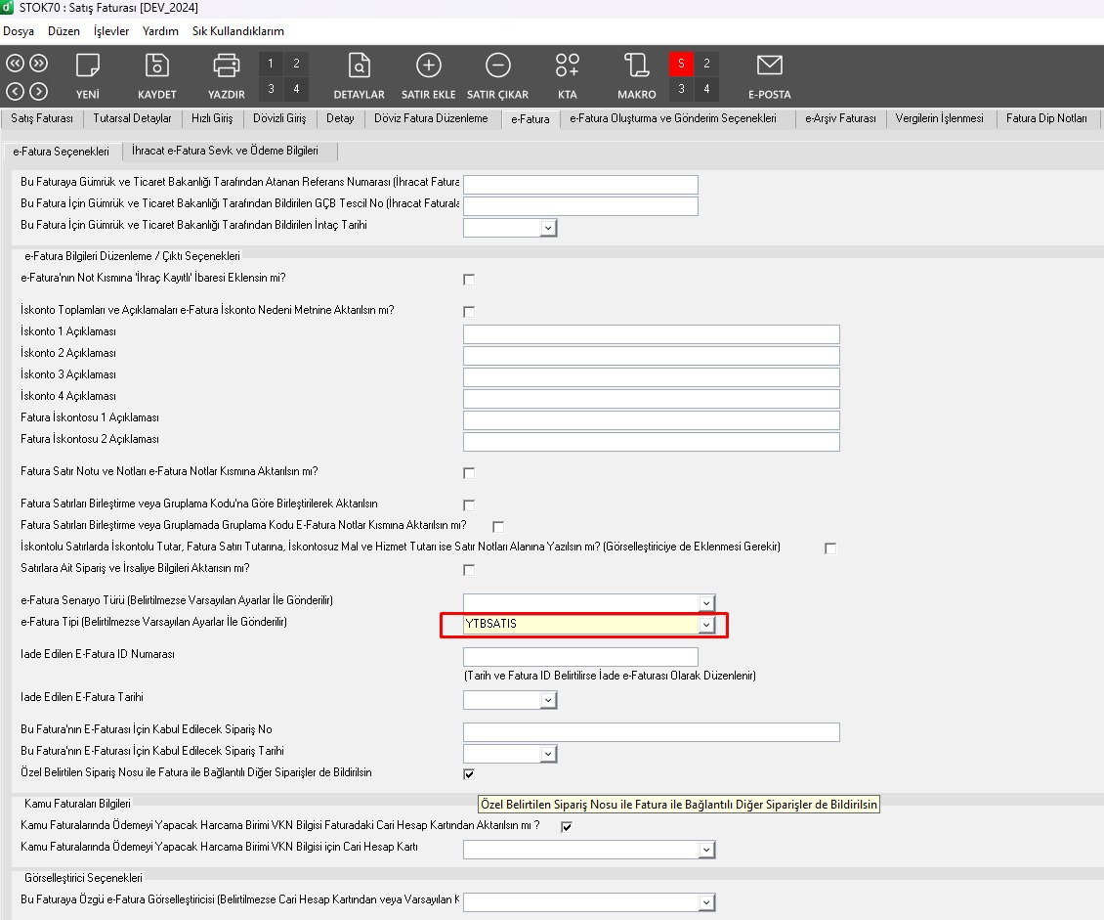Toggle Satırlara Ait Sipariş ve İrsaliye checkbox
Screen dimensions: 1104x920
pos(469,570)
